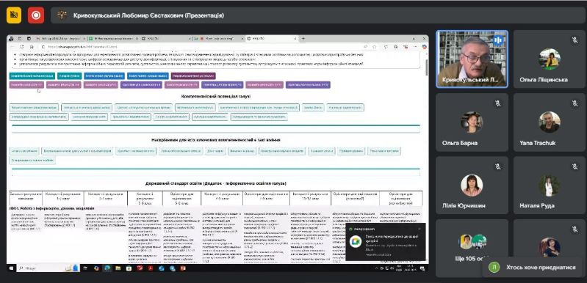The image size is (587, 283).
Task: Click the speaking indicator on Кривокульський's video tile
Action: [x=497, y=40]
